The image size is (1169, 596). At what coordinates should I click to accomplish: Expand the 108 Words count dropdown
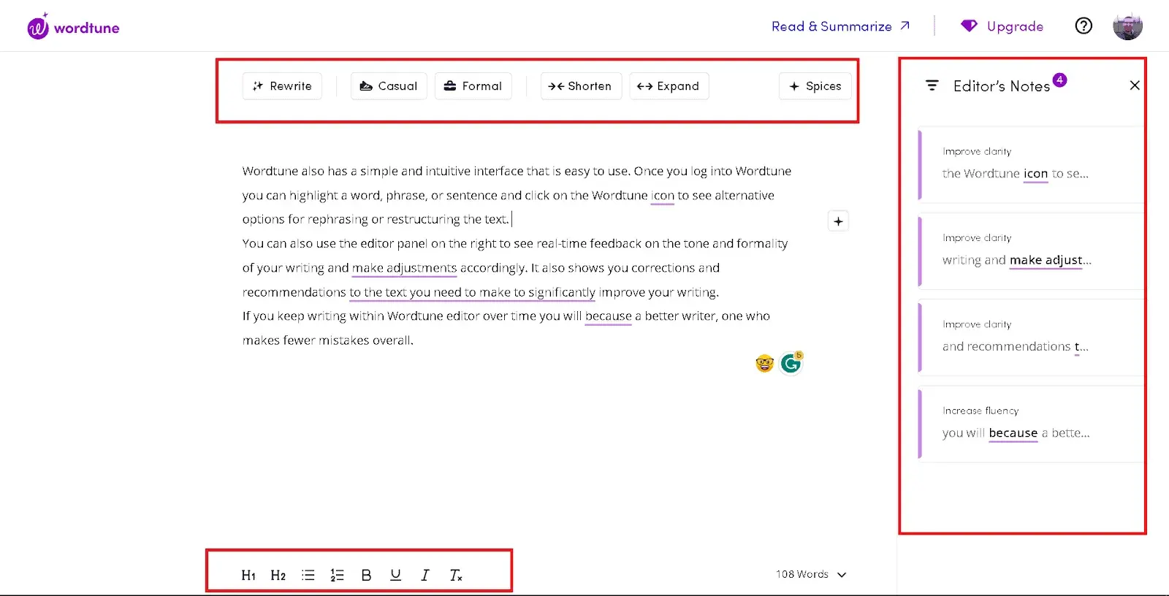tap(811, 574)
